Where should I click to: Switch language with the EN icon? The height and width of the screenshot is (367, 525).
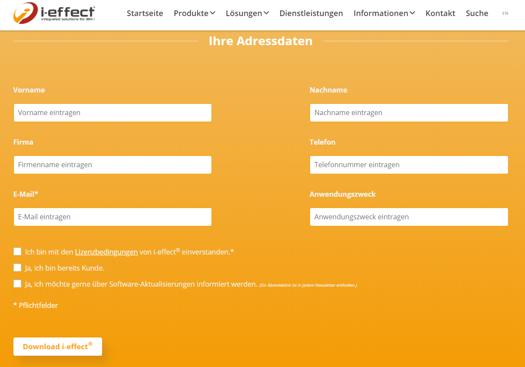[x=505, y=13]
